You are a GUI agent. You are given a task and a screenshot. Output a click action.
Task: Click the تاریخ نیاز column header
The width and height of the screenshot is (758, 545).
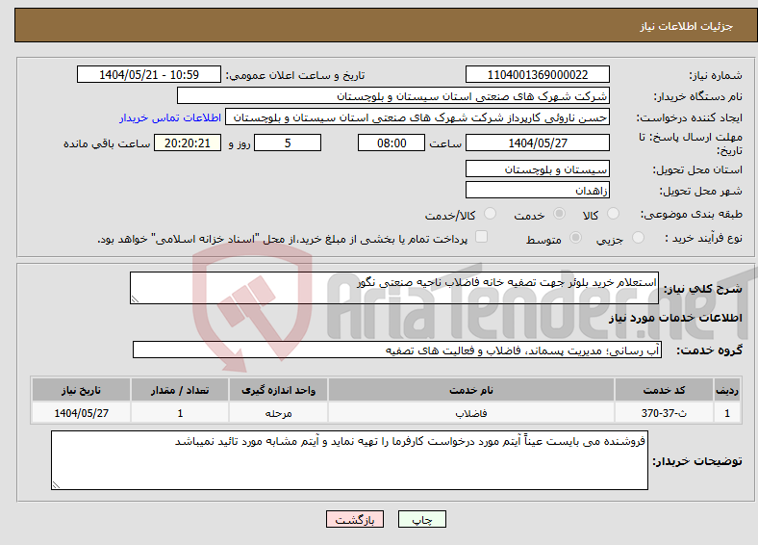[x=81, y=390]
